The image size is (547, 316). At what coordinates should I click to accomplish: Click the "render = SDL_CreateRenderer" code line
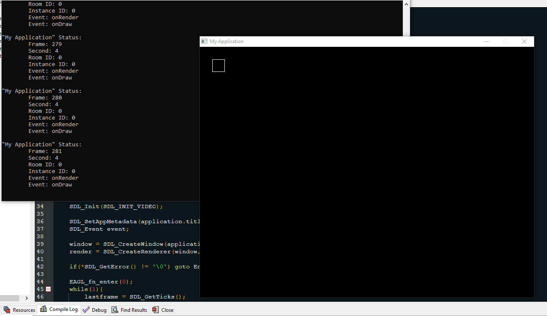click(x=135, y=252)
